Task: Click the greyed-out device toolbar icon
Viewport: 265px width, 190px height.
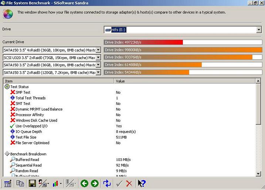Action: coord(70,183)
